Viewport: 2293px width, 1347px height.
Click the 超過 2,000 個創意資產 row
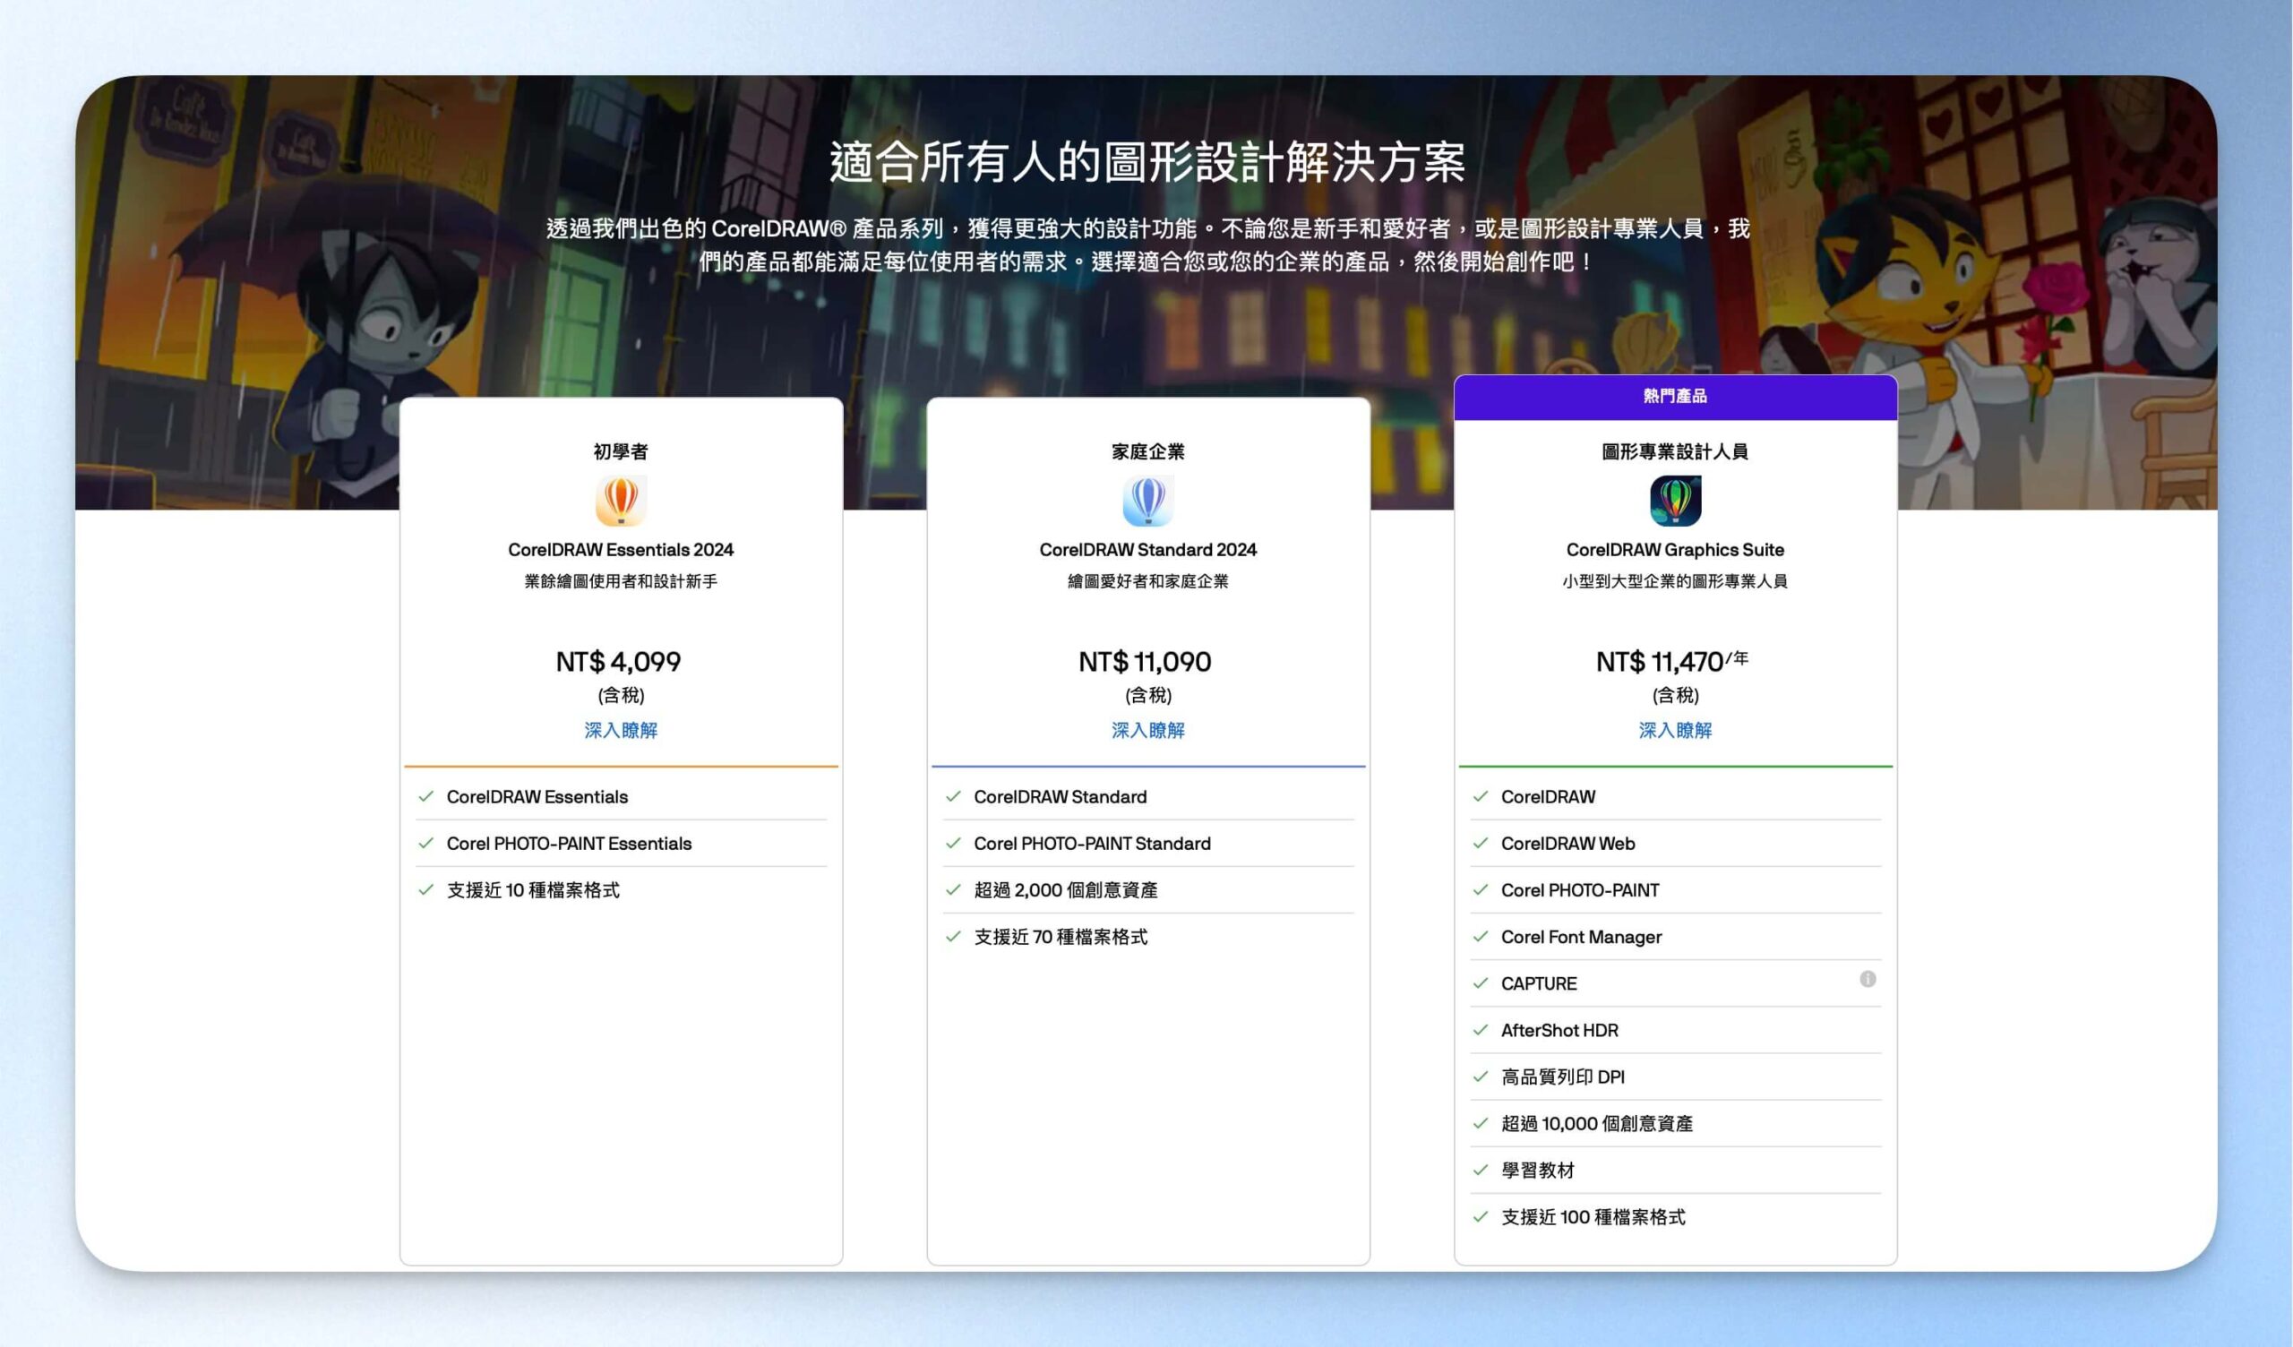tap(1147, 890)
